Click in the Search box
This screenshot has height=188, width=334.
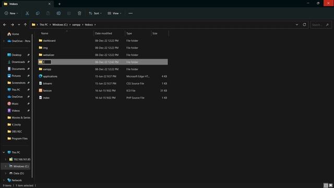coord(321,25)
